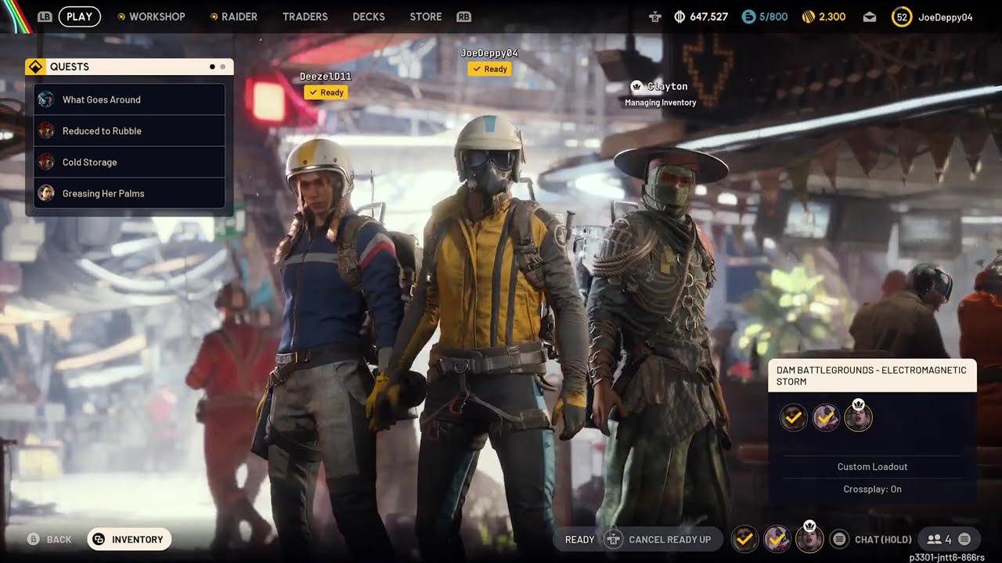Open the WORKSHOP tab
1002x563 pixels.
tap(157, 16)
